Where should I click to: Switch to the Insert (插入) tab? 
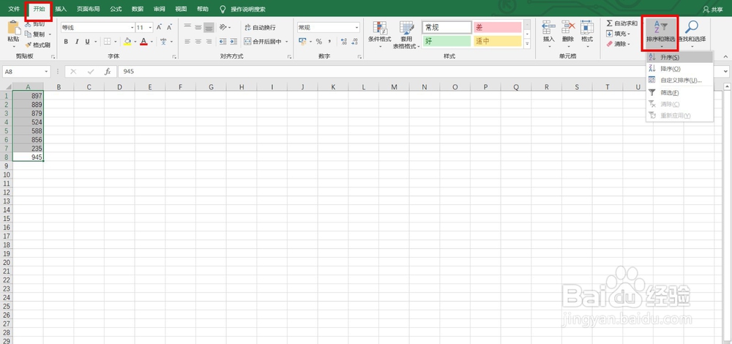61,9
